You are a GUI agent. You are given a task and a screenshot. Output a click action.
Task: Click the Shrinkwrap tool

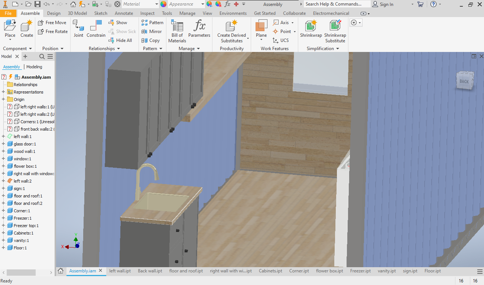pos(311,29)
